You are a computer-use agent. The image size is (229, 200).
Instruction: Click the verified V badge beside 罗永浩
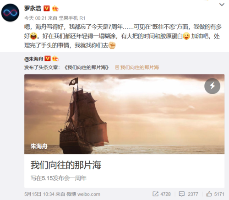tap(47, 8)
